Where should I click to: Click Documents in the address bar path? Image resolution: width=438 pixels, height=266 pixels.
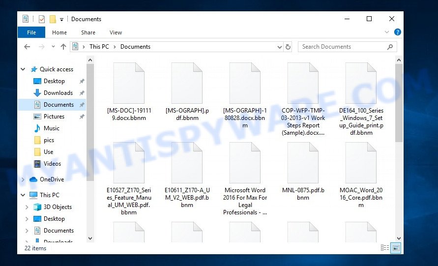[135, 47]
